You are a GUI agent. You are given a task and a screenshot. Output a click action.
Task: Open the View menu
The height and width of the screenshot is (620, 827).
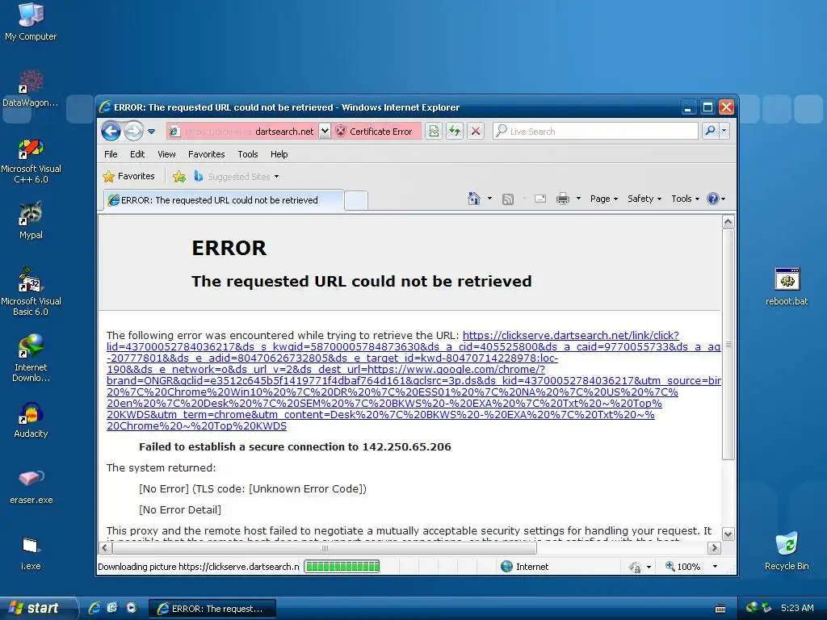(166, 154)
